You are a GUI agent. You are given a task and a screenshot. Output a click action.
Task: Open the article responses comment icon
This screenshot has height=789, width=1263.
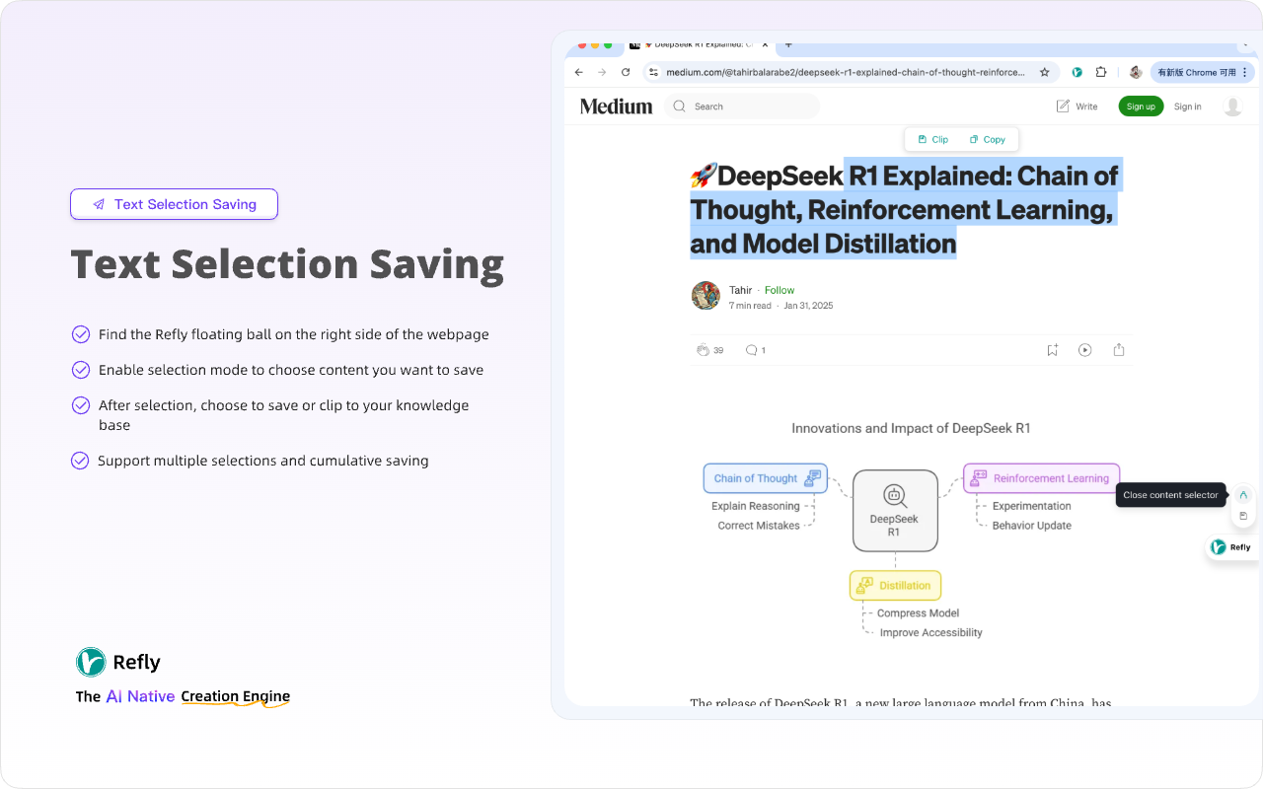pyautogui.click(x=752, y=350)
